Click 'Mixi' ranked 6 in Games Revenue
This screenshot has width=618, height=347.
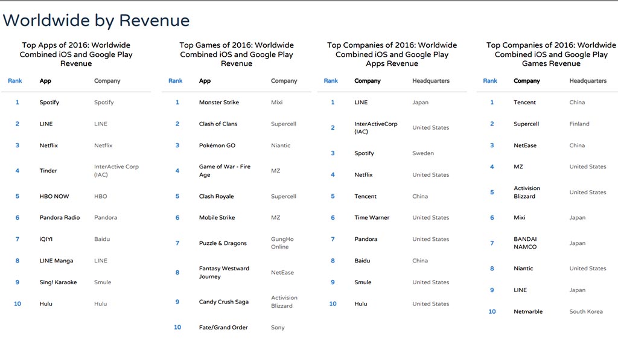tap(520, 218)
